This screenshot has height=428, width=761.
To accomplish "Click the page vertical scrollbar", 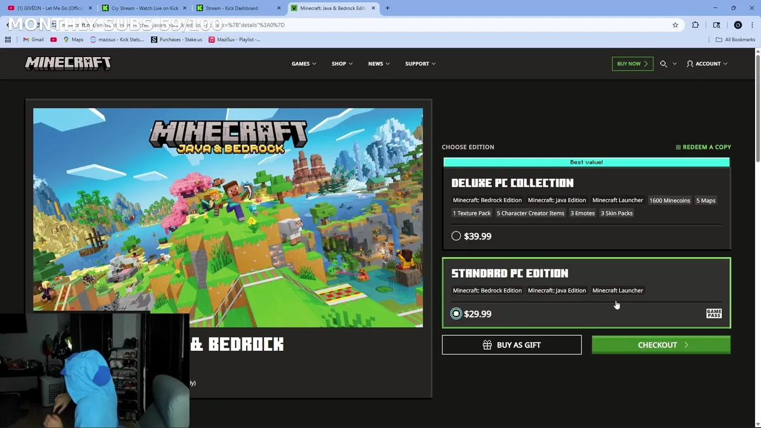I will click(x=757, y=107).
